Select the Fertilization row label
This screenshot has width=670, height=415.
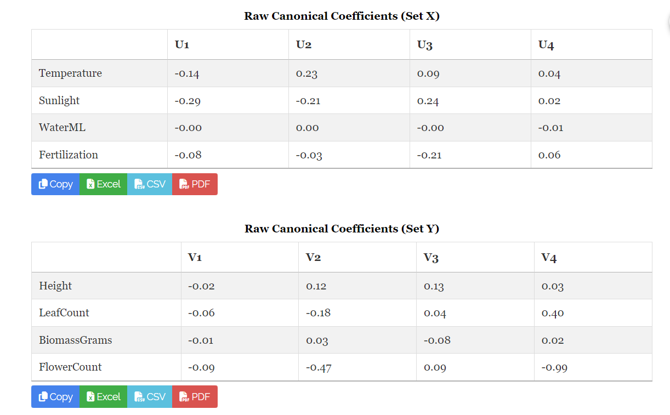coord(69,155)
